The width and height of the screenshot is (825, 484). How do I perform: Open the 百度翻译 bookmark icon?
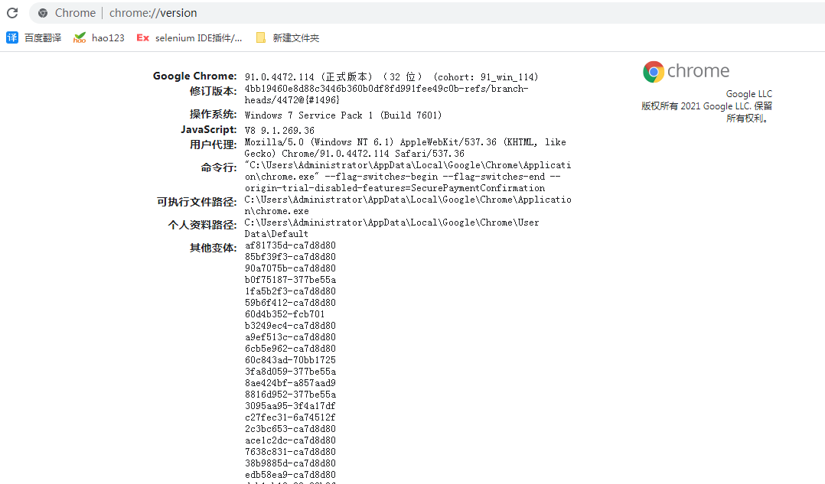(12, 37)
